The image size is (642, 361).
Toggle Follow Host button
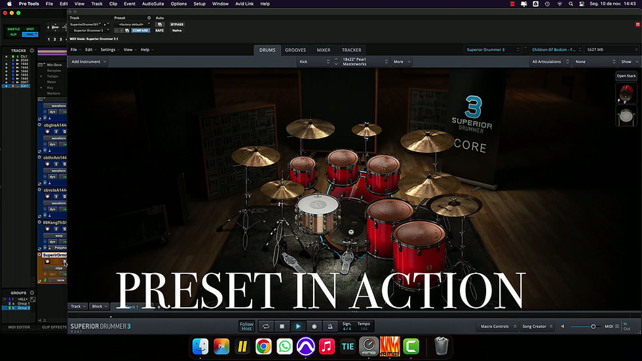click(246, 326)
